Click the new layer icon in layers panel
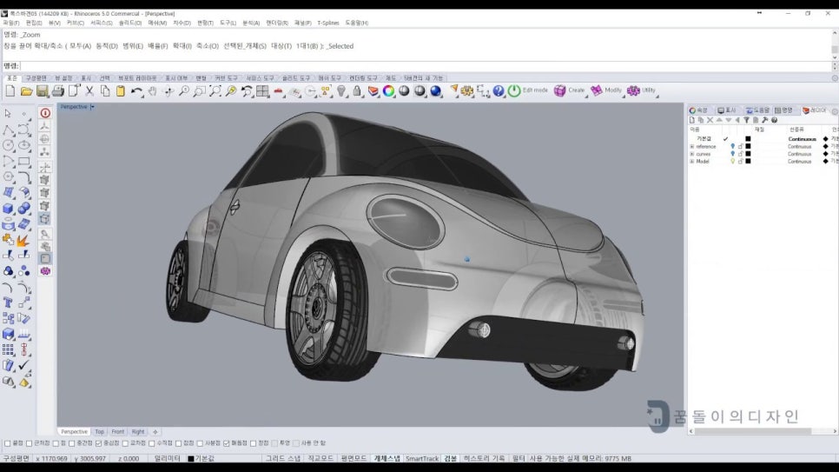Screen dimensions: 839x472 692,120
